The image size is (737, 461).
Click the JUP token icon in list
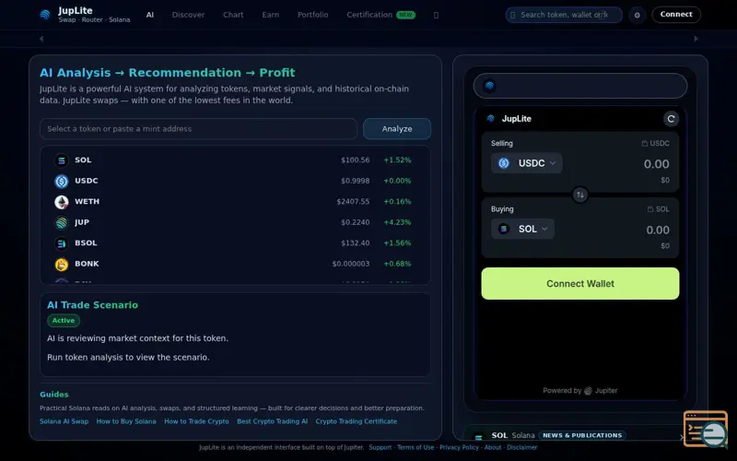(x=62, y=222)
